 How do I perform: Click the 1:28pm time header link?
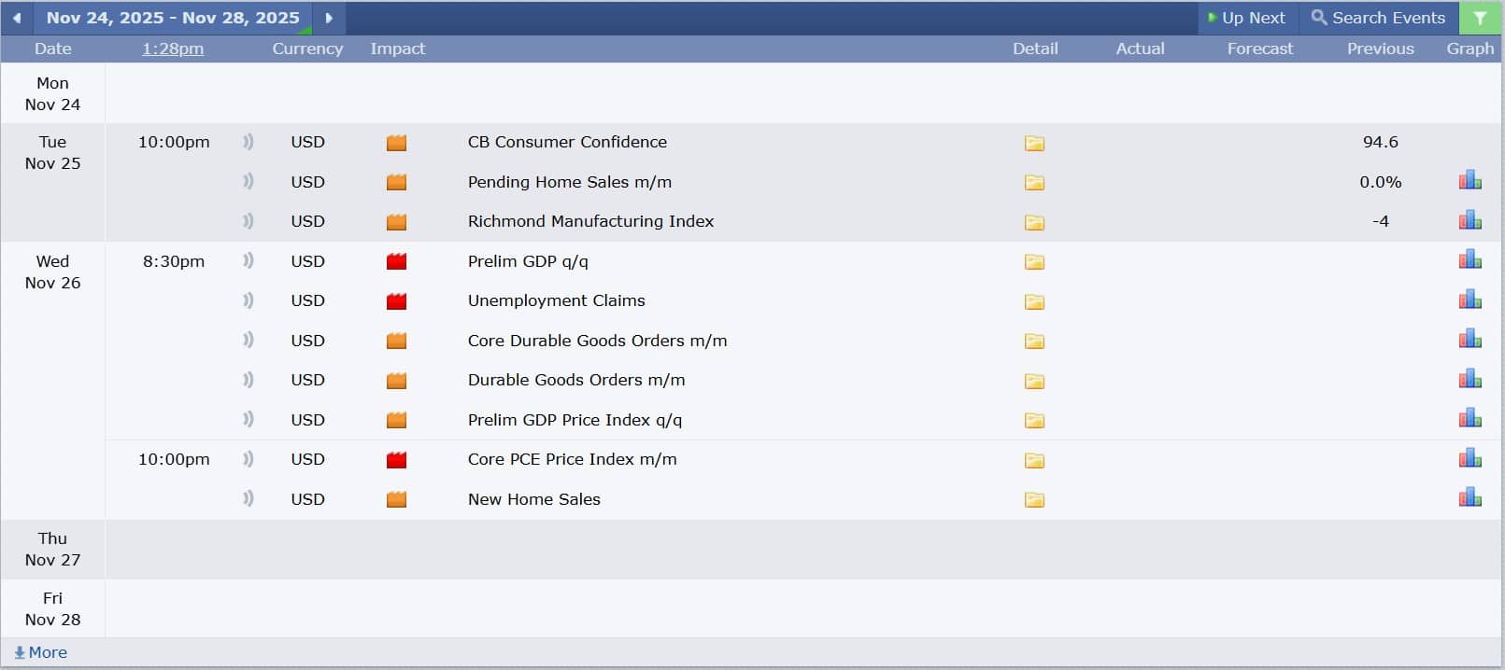(173, 49)
